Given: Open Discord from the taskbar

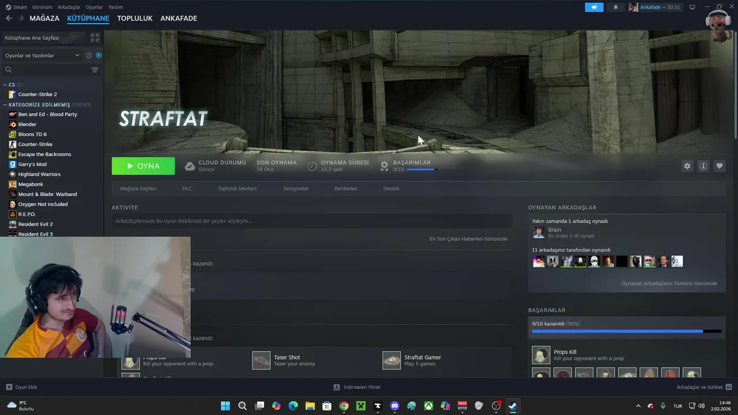Looking at the screenshot, I should tap(394, 406).
